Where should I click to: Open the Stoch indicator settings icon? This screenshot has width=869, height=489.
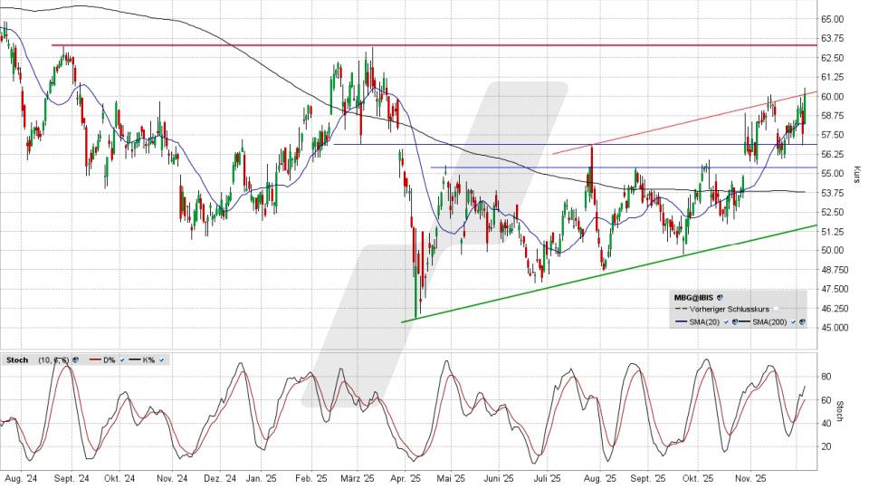point(75,360)
